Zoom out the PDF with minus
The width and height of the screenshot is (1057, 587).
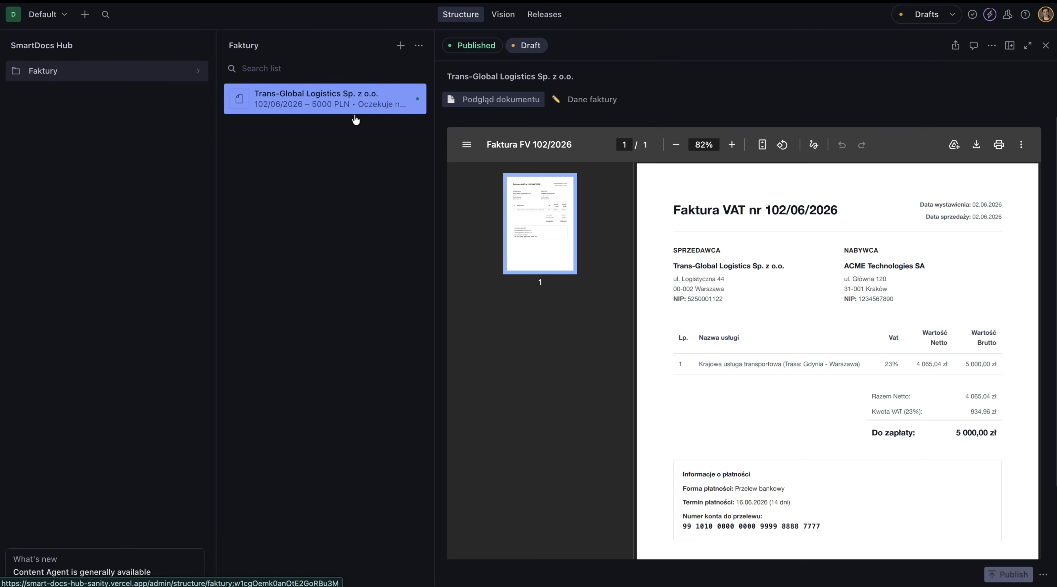click(676, 144)
